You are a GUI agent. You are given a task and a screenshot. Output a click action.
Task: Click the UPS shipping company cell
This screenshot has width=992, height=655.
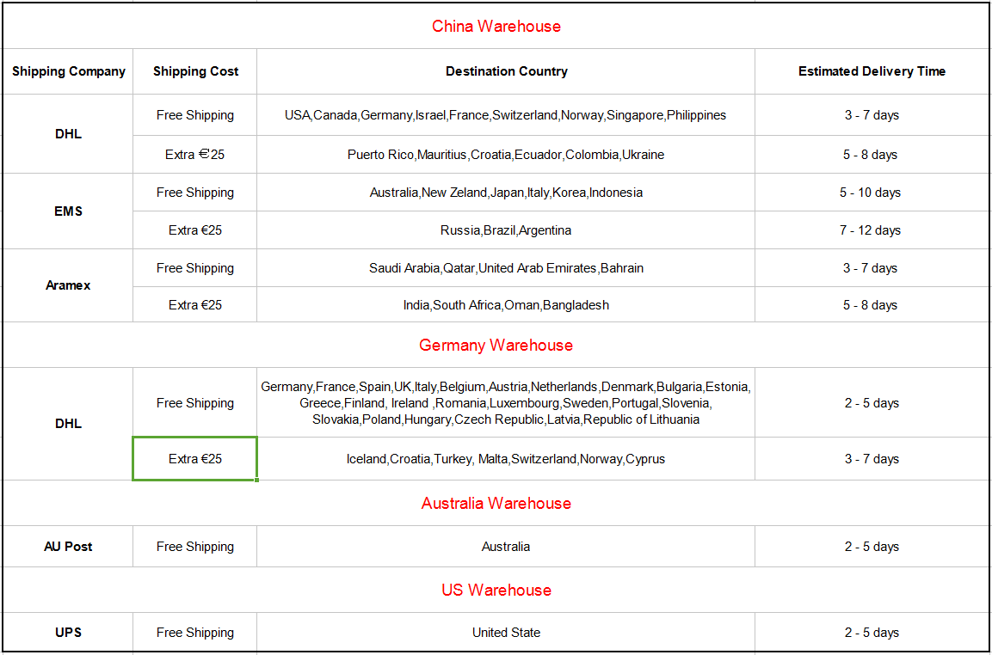(69, 633)
